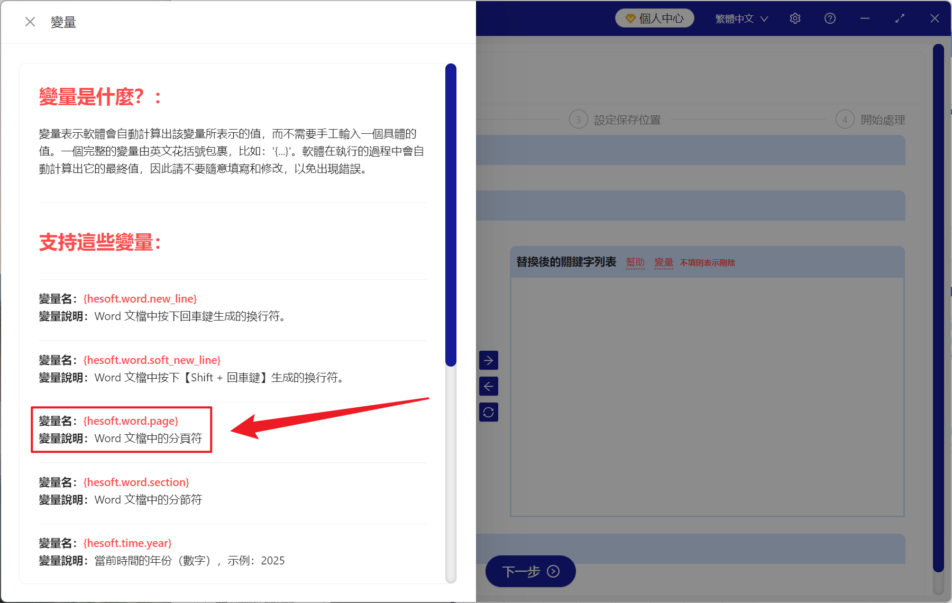This screenshot has width=952, height=603.
Task: Click the fullscreen expand arrows icon
Action: 900,18
